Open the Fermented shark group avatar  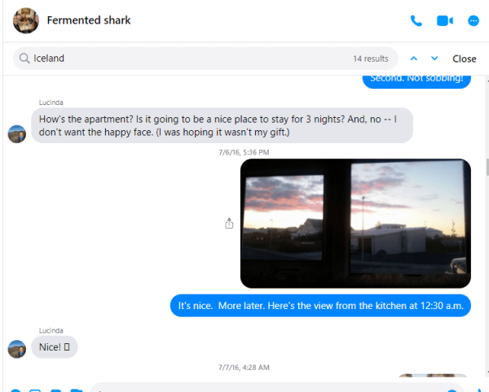(26, 20)
